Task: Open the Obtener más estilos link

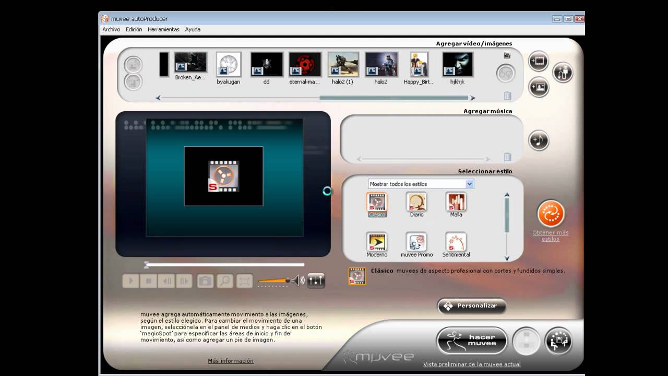Action: click(x=550, y=236)
